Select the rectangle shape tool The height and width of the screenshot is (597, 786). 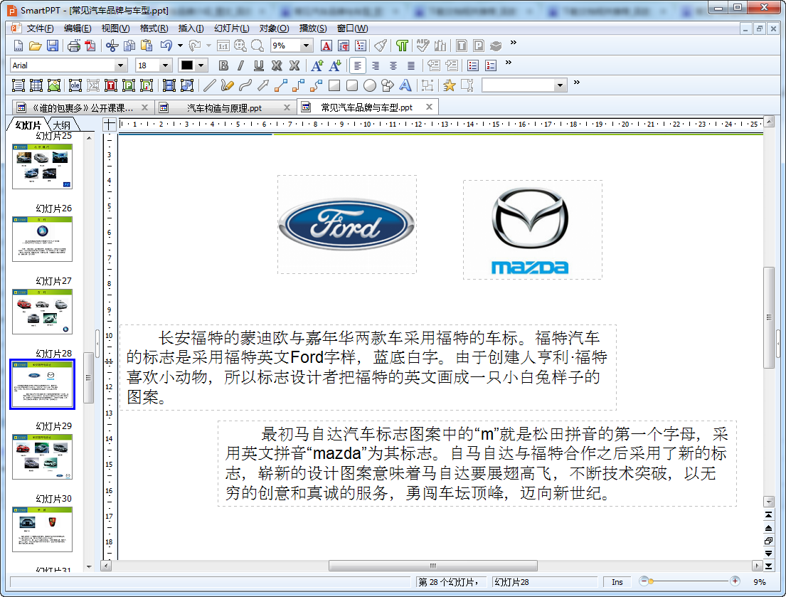coord(334,85)
